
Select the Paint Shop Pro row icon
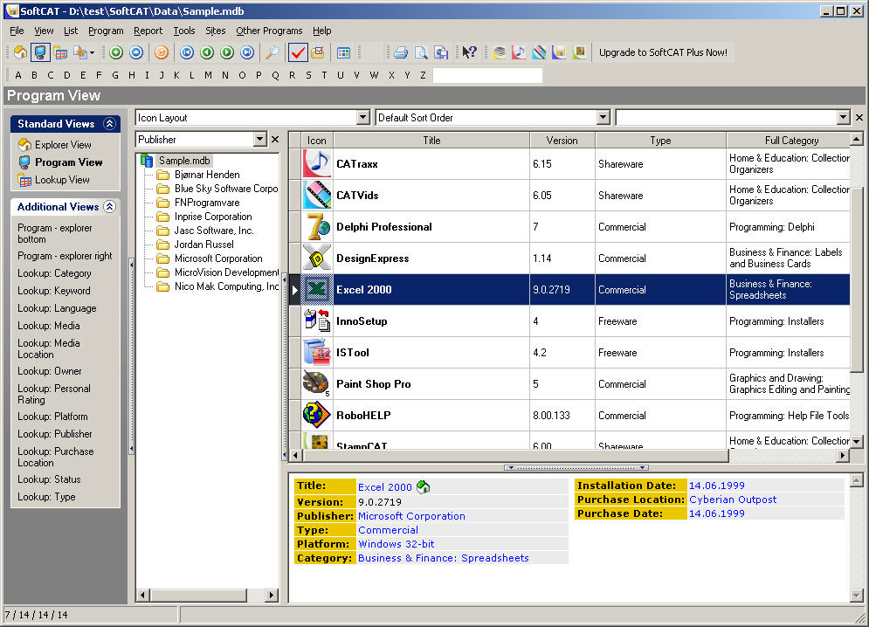[317, 383]
